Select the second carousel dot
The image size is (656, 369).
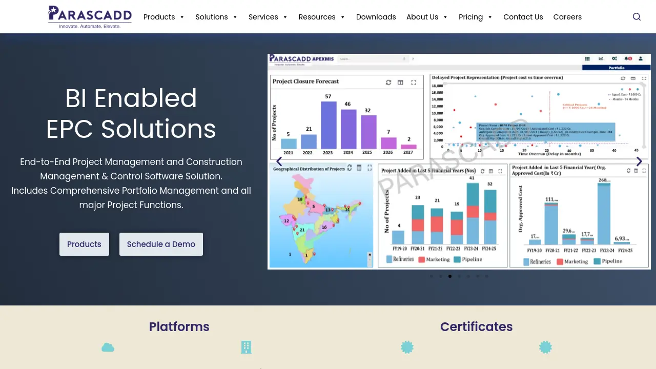(441, 276)
